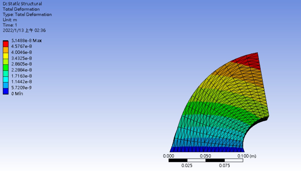The height and width of the screenshot is (171, 301).
Task: Select the '0 Min' legend value
Action: tap(17, 94)
